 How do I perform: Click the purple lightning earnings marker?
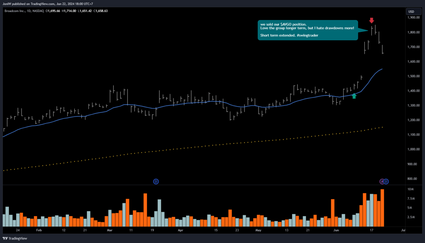coord(382,181)
